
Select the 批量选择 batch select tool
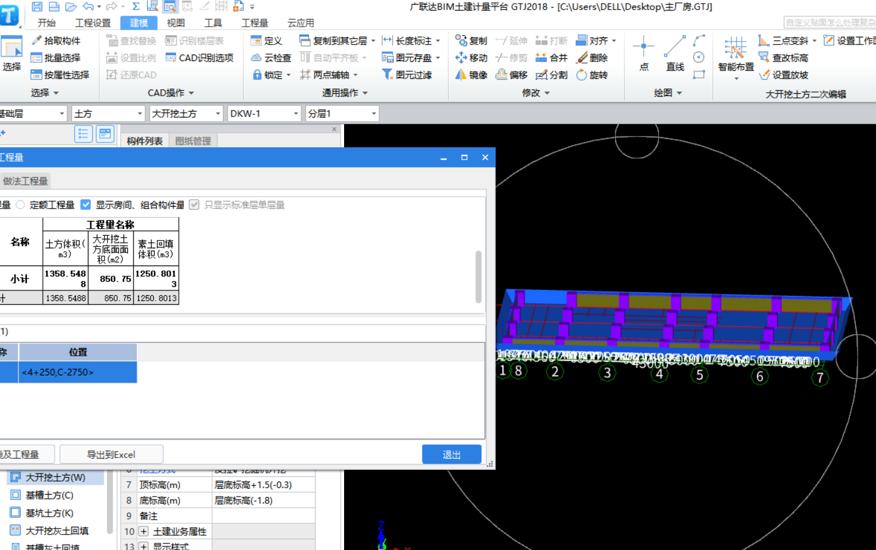click(55, 58)
